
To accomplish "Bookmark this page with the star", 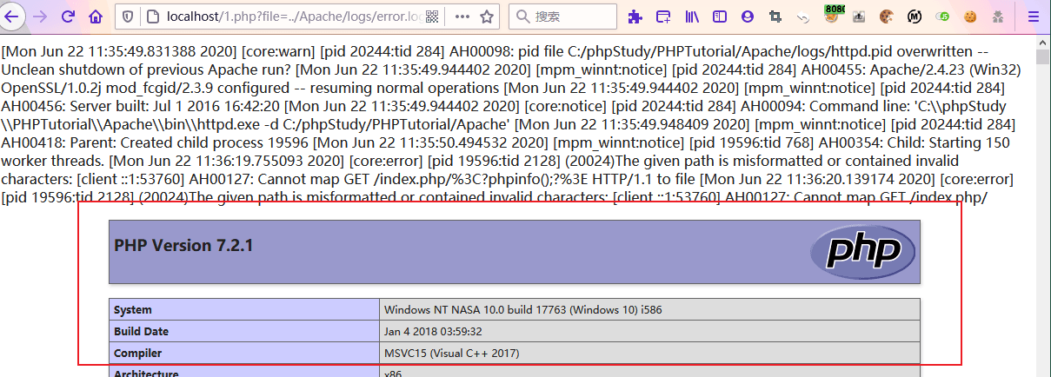I will coord(487,17).
